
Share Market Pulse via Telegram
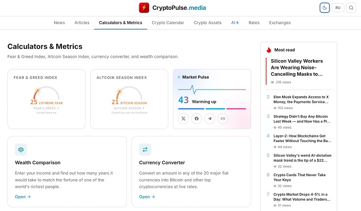210,118
